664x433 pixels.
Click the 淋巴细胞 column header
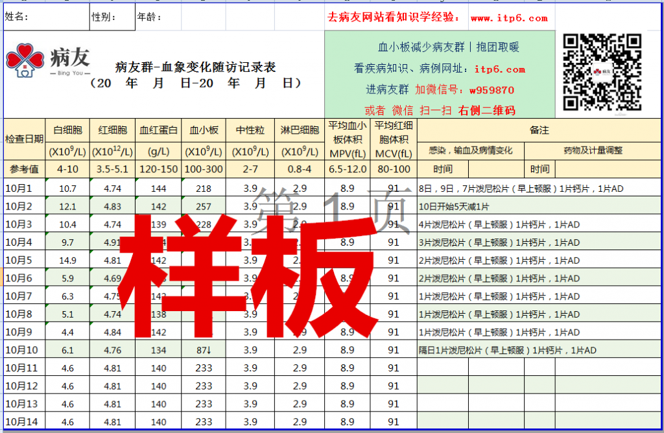pyautogui.click(x=300, y=130)
